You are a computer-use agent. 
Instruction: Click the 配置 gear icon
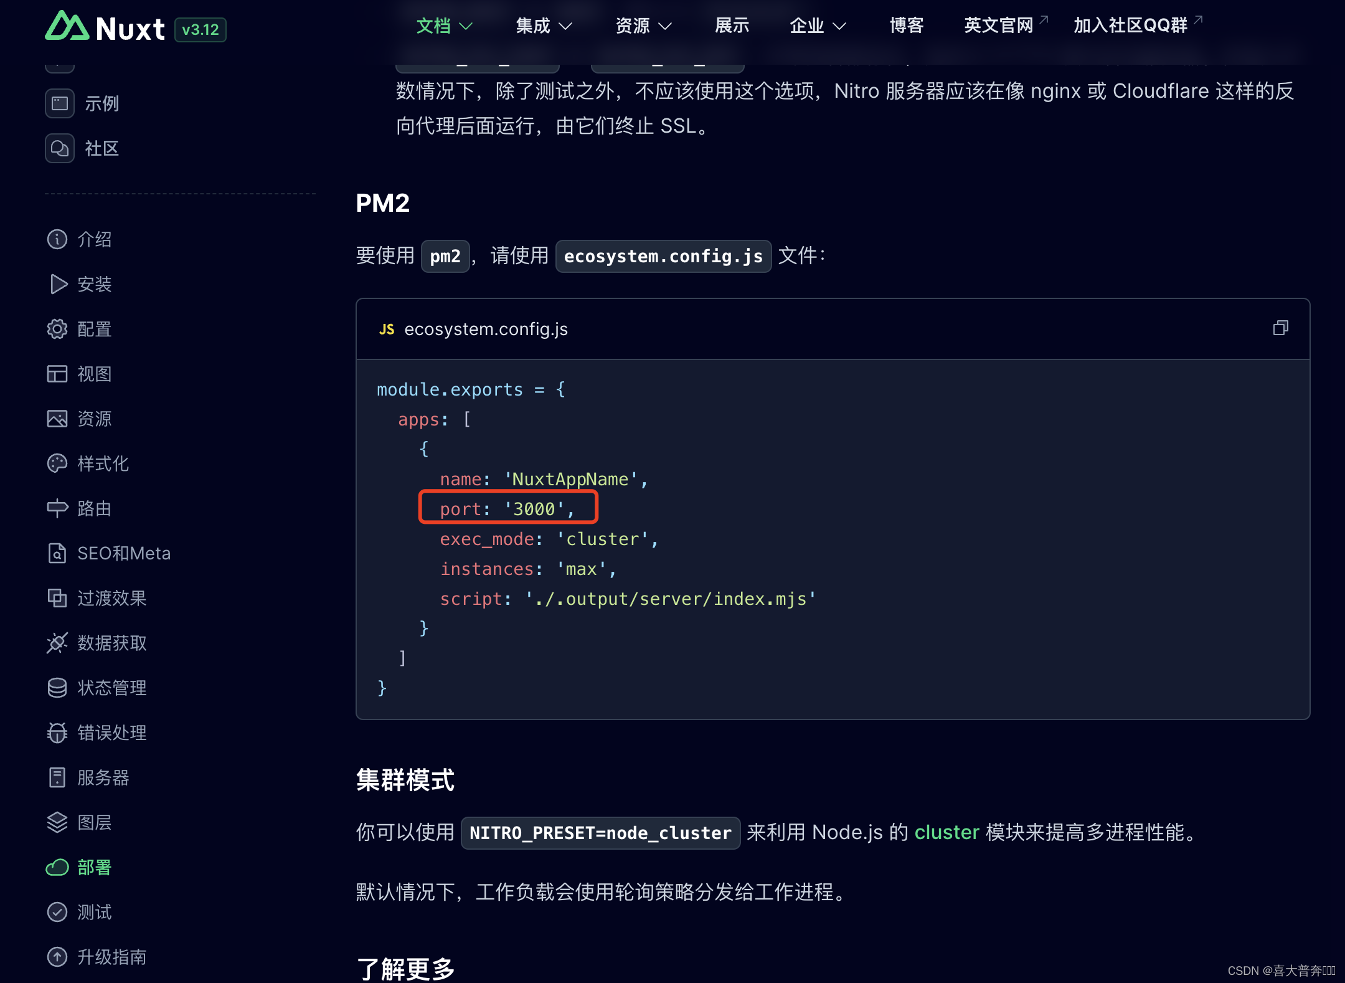(57, 329)
